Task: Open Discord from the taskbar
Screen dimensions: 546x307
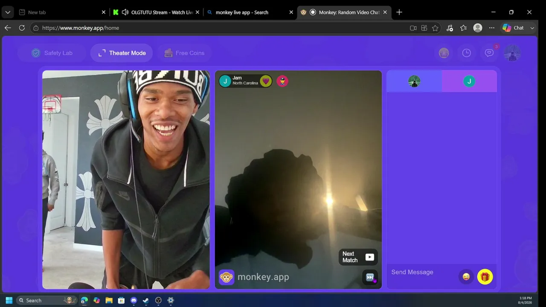Action: tap(134, 300)
